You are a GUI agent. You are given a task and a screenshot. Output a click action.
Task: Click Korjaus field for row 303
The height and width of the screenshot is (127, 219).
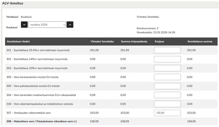click(x=167, y=68)
